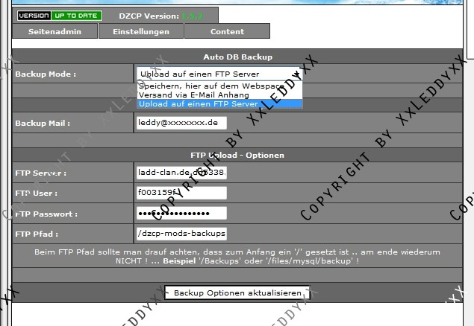The width and height of the screenshot is (474, 326).
Task: Click into the FTP Server field
Action: tap(181, 173)
